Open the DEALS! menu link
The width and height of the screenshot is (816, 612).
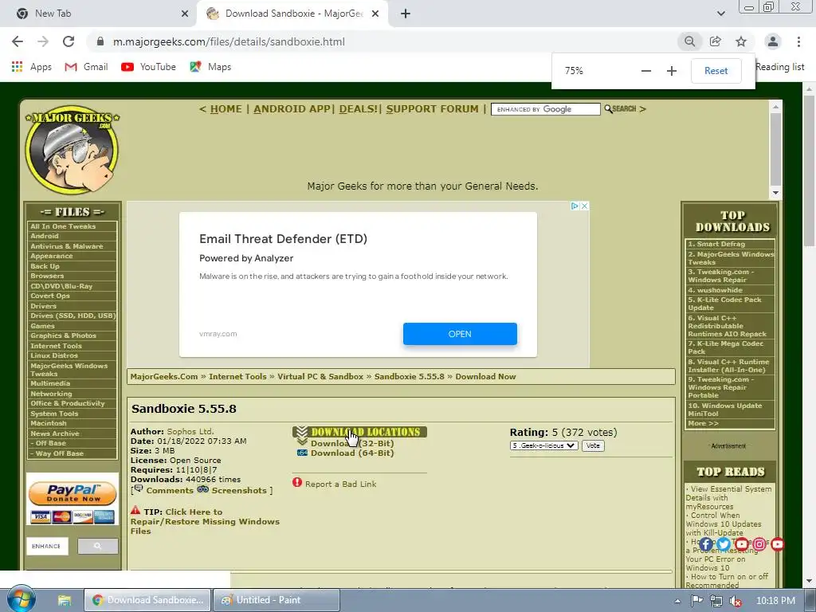358,108
